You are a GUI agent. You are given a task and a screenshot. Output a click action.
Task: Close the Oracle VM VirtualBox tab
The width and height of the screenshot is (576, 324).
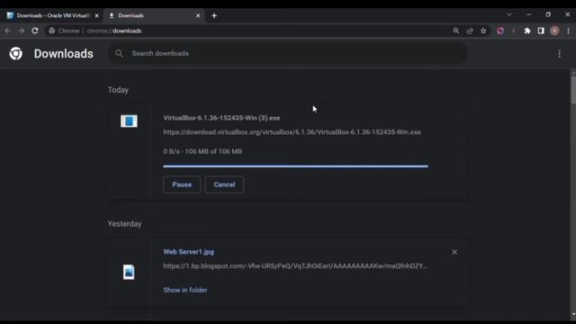coord(96,15)
